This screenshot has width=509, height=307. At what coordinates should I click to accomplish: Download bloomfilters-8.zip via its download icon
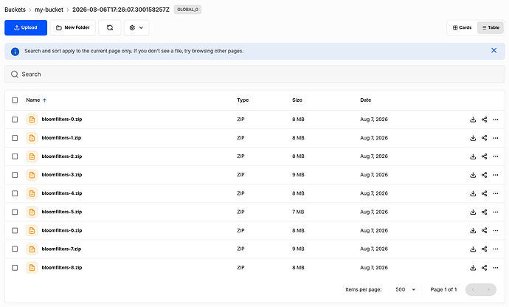tap(473, 268)
